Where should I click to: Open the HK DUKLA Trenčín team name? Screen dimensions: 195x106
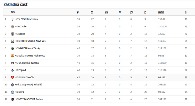tap(24, 77)
